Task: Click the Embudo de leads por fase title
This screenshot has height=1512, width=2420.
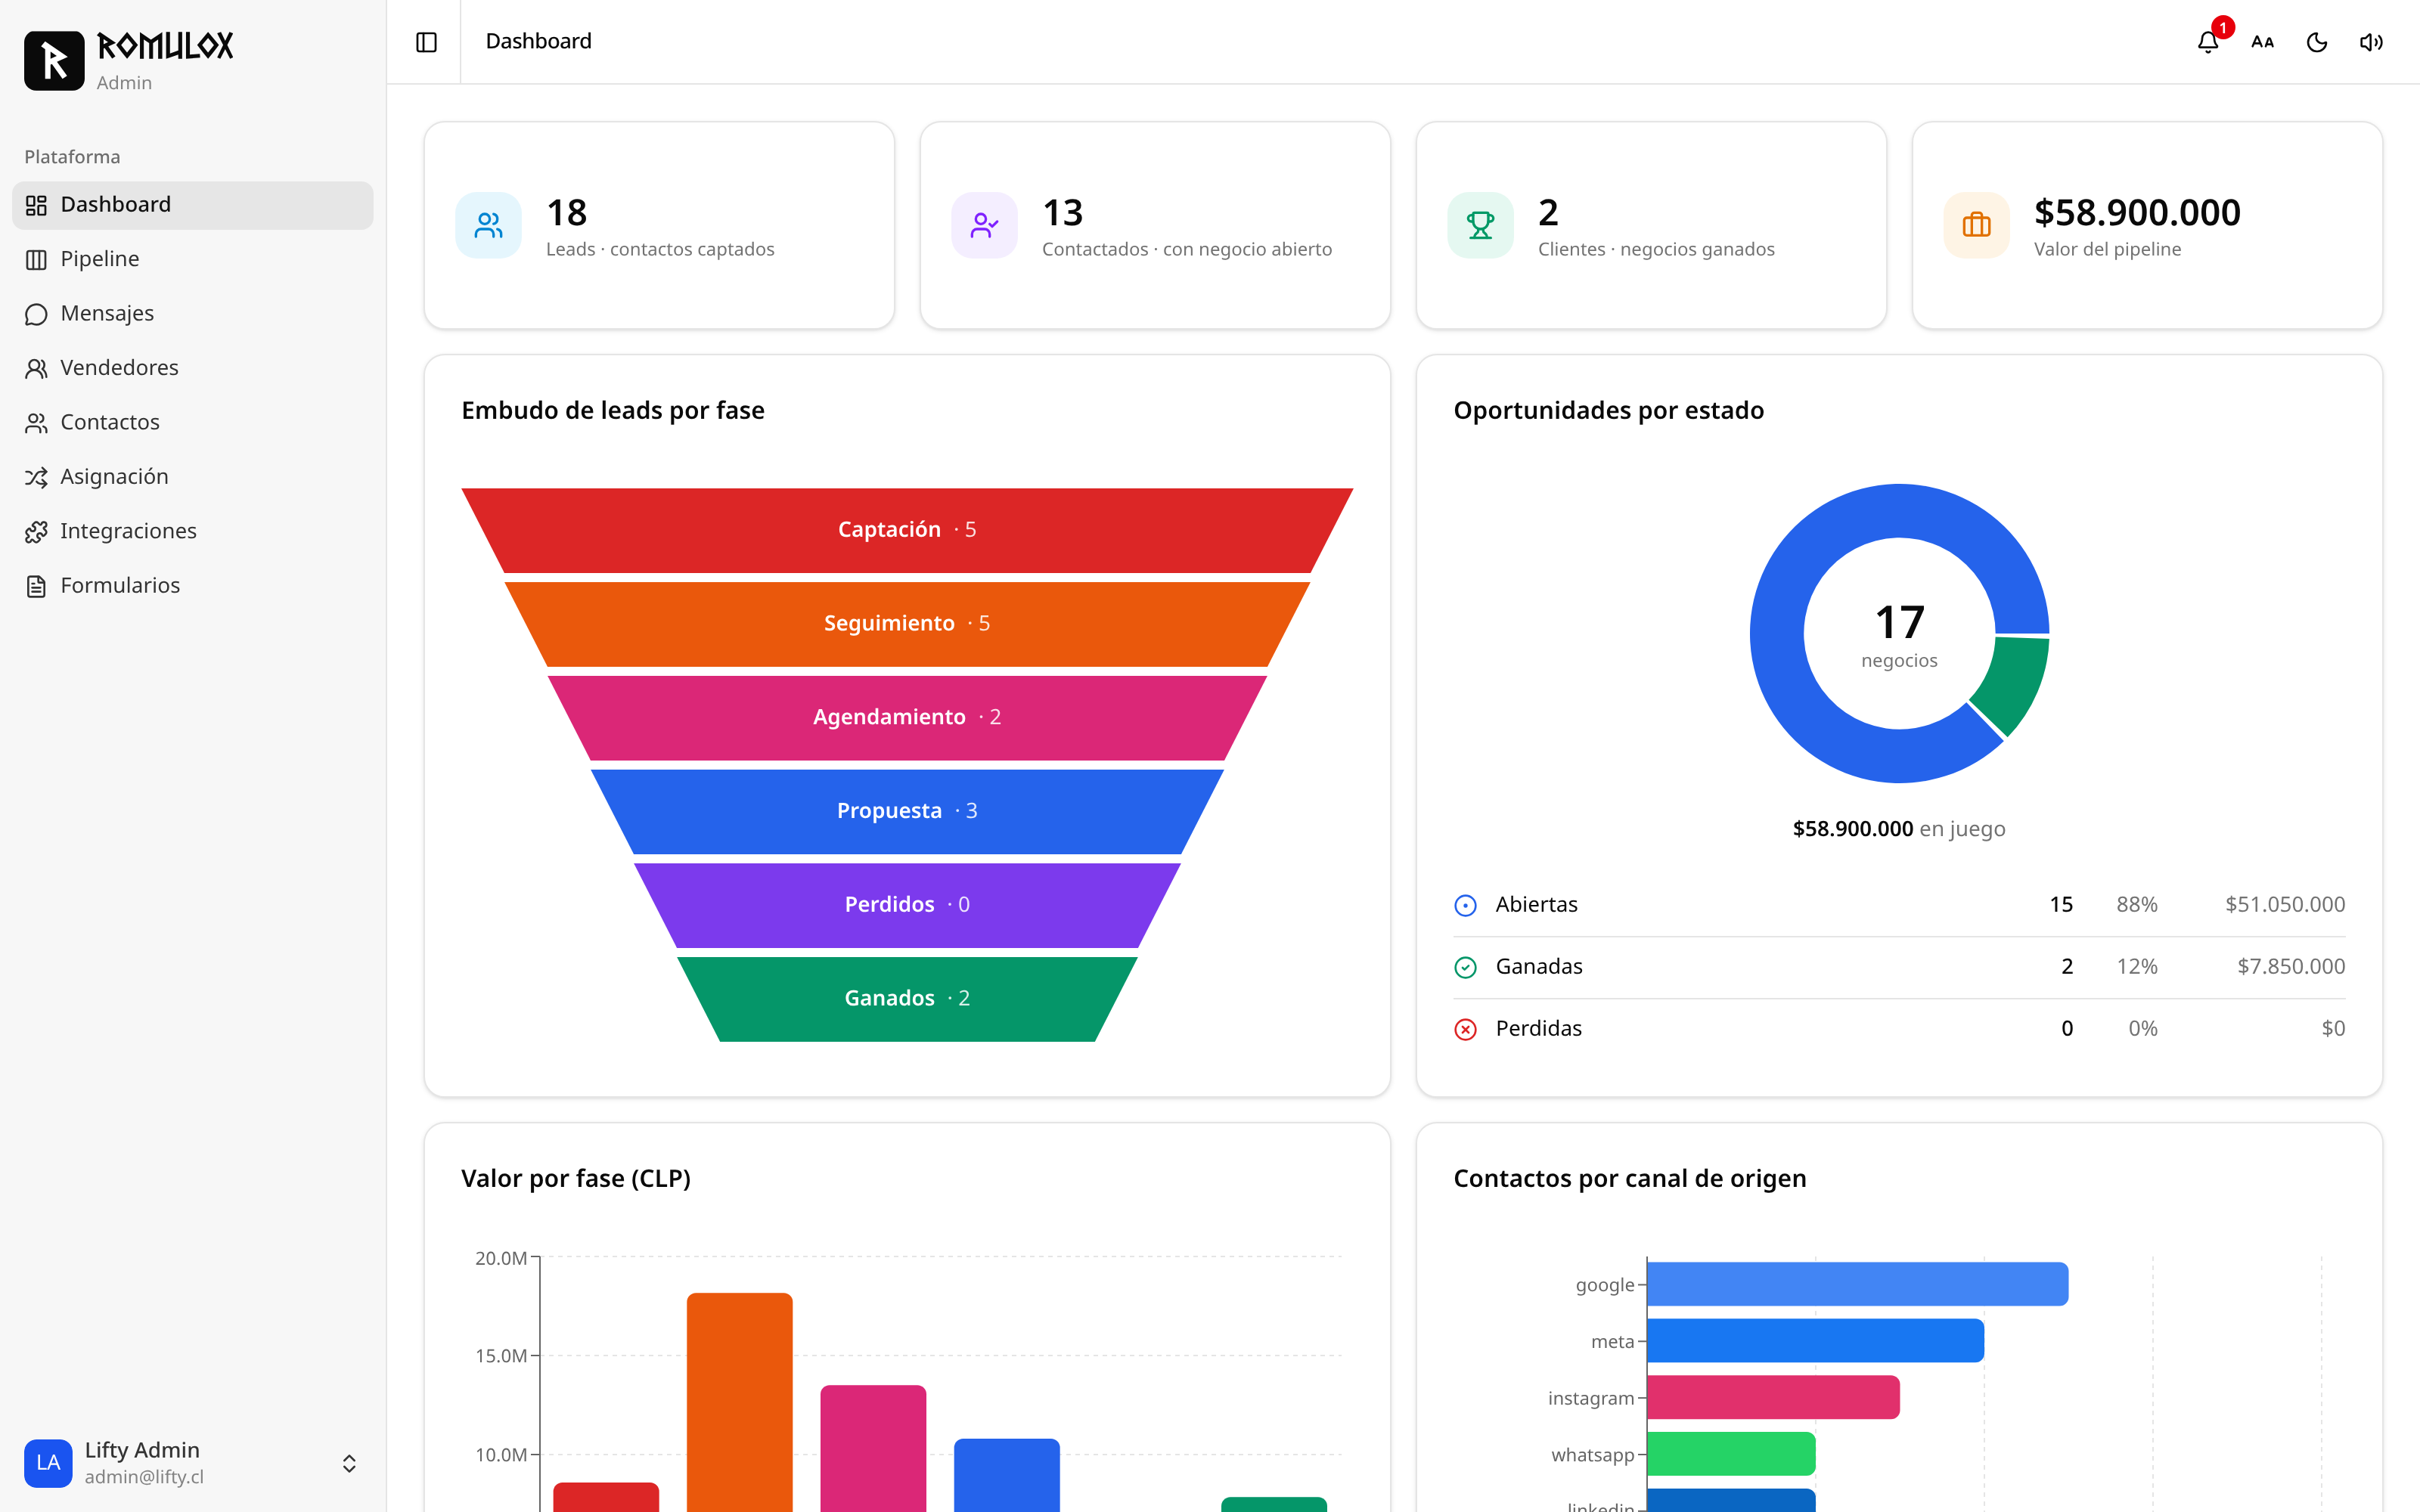Action: 612,410
